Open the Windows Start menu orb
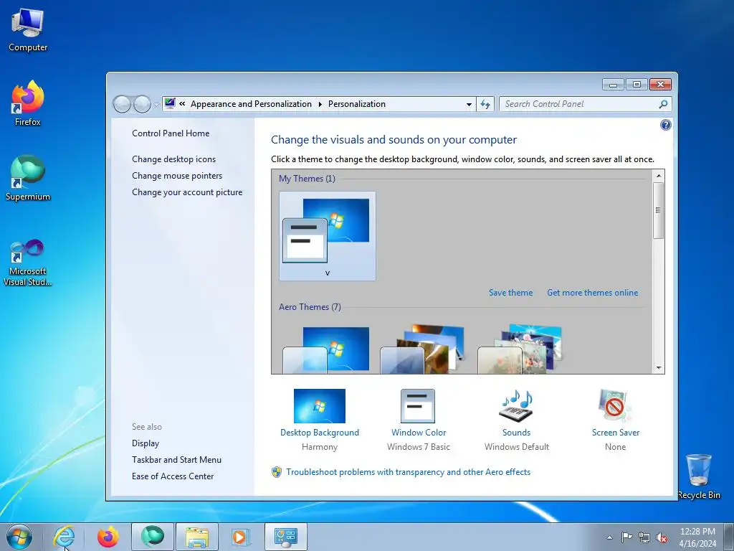734x551 pixels. [19, 537]
